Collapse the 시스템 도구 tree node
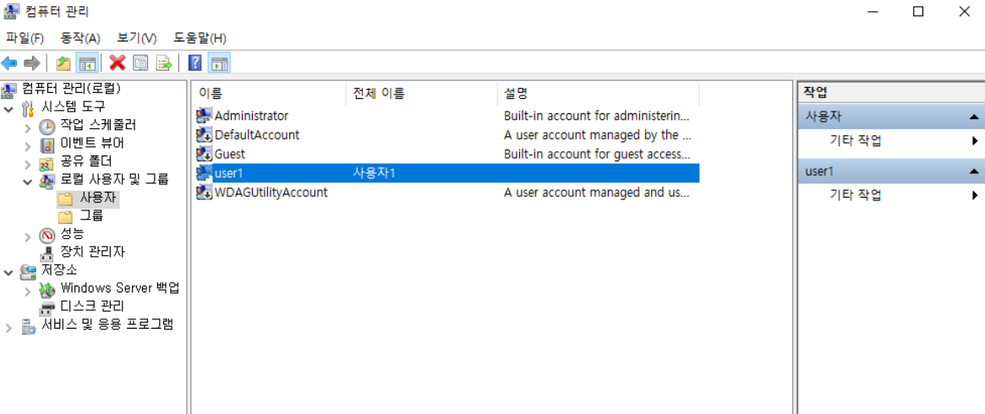Screen dimensions: 985x414 (x=8, y=109)
